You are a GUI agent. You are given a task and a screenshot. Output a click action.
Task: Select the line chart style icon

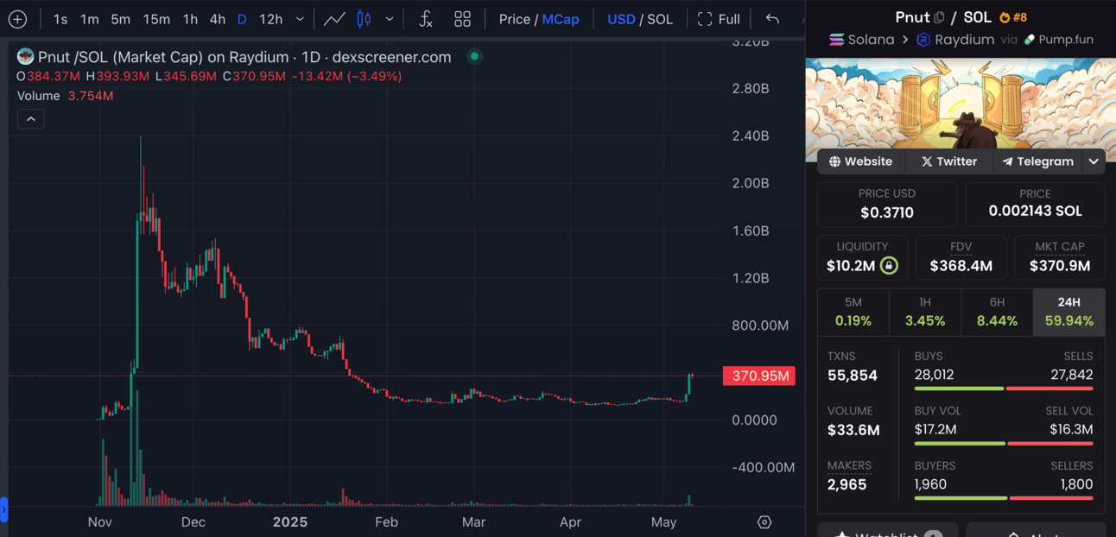(x=334, y=19)
